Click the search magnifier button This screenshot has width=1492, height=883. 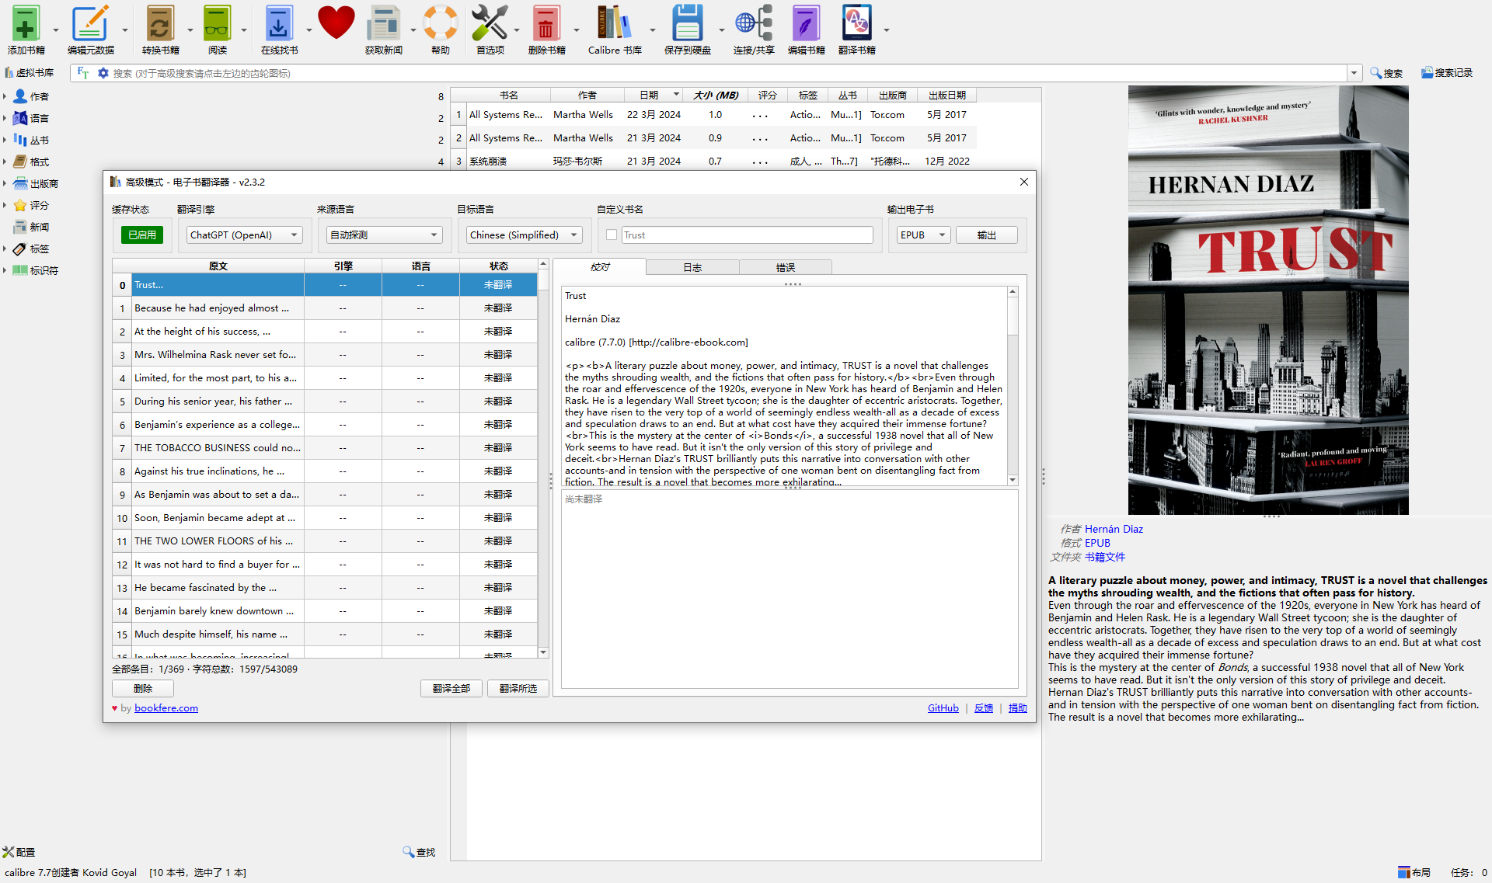(1386, 73)
